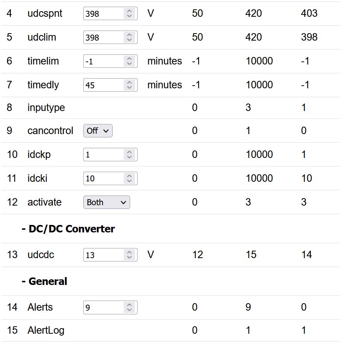Click the udcspnt spinner arrows
This screenshot has width=342, height=346.
[129, 14]
